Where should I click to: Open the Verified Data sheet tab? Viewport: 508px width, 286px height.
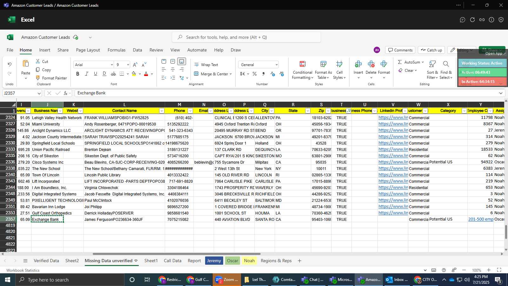coord(46,261)
